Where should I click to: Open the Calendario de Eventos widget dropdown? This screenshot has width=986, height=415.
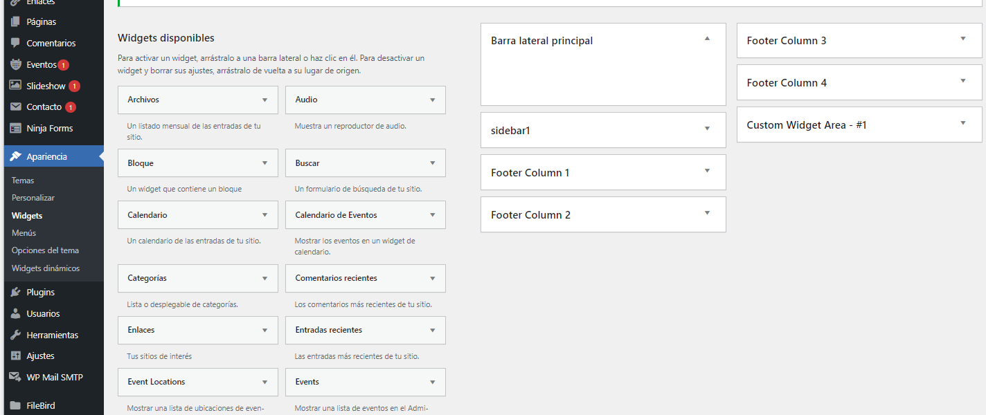[x=432, y=215]
